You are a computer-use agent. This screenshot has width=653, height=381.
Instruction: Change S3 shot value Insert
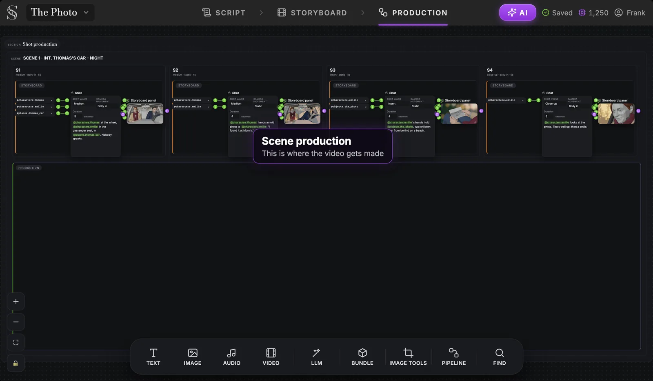click(x=397, y=104)
